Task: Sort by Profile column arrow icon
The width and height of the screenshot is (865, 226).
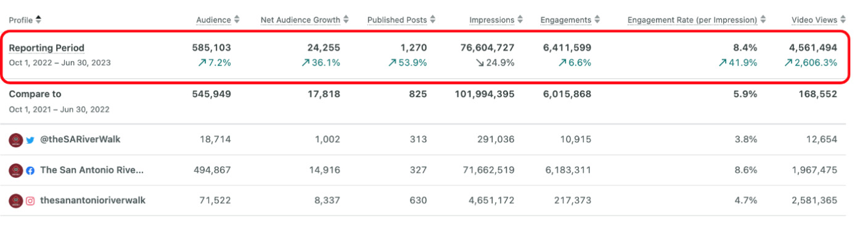Action: [38, 20]
